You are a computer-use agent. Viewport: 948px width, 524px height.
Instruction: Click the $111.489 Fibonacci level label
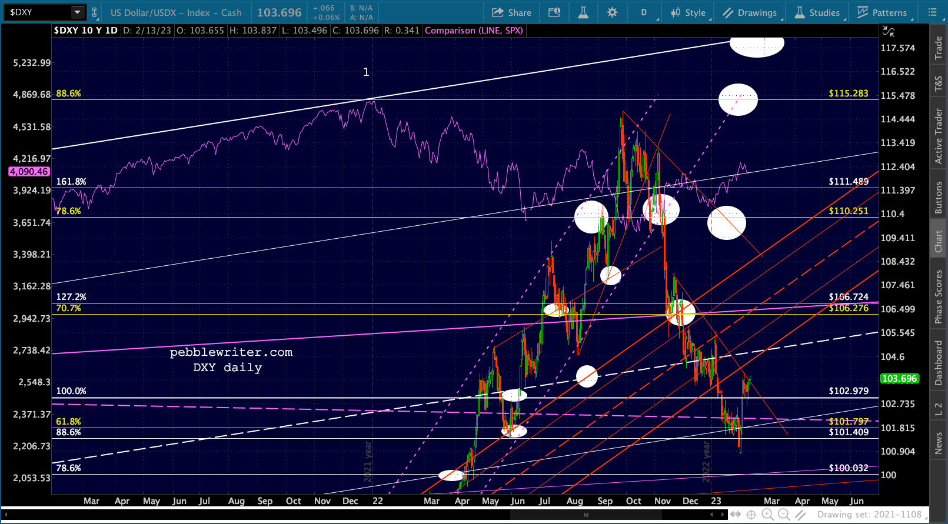(x=849, y=181)
